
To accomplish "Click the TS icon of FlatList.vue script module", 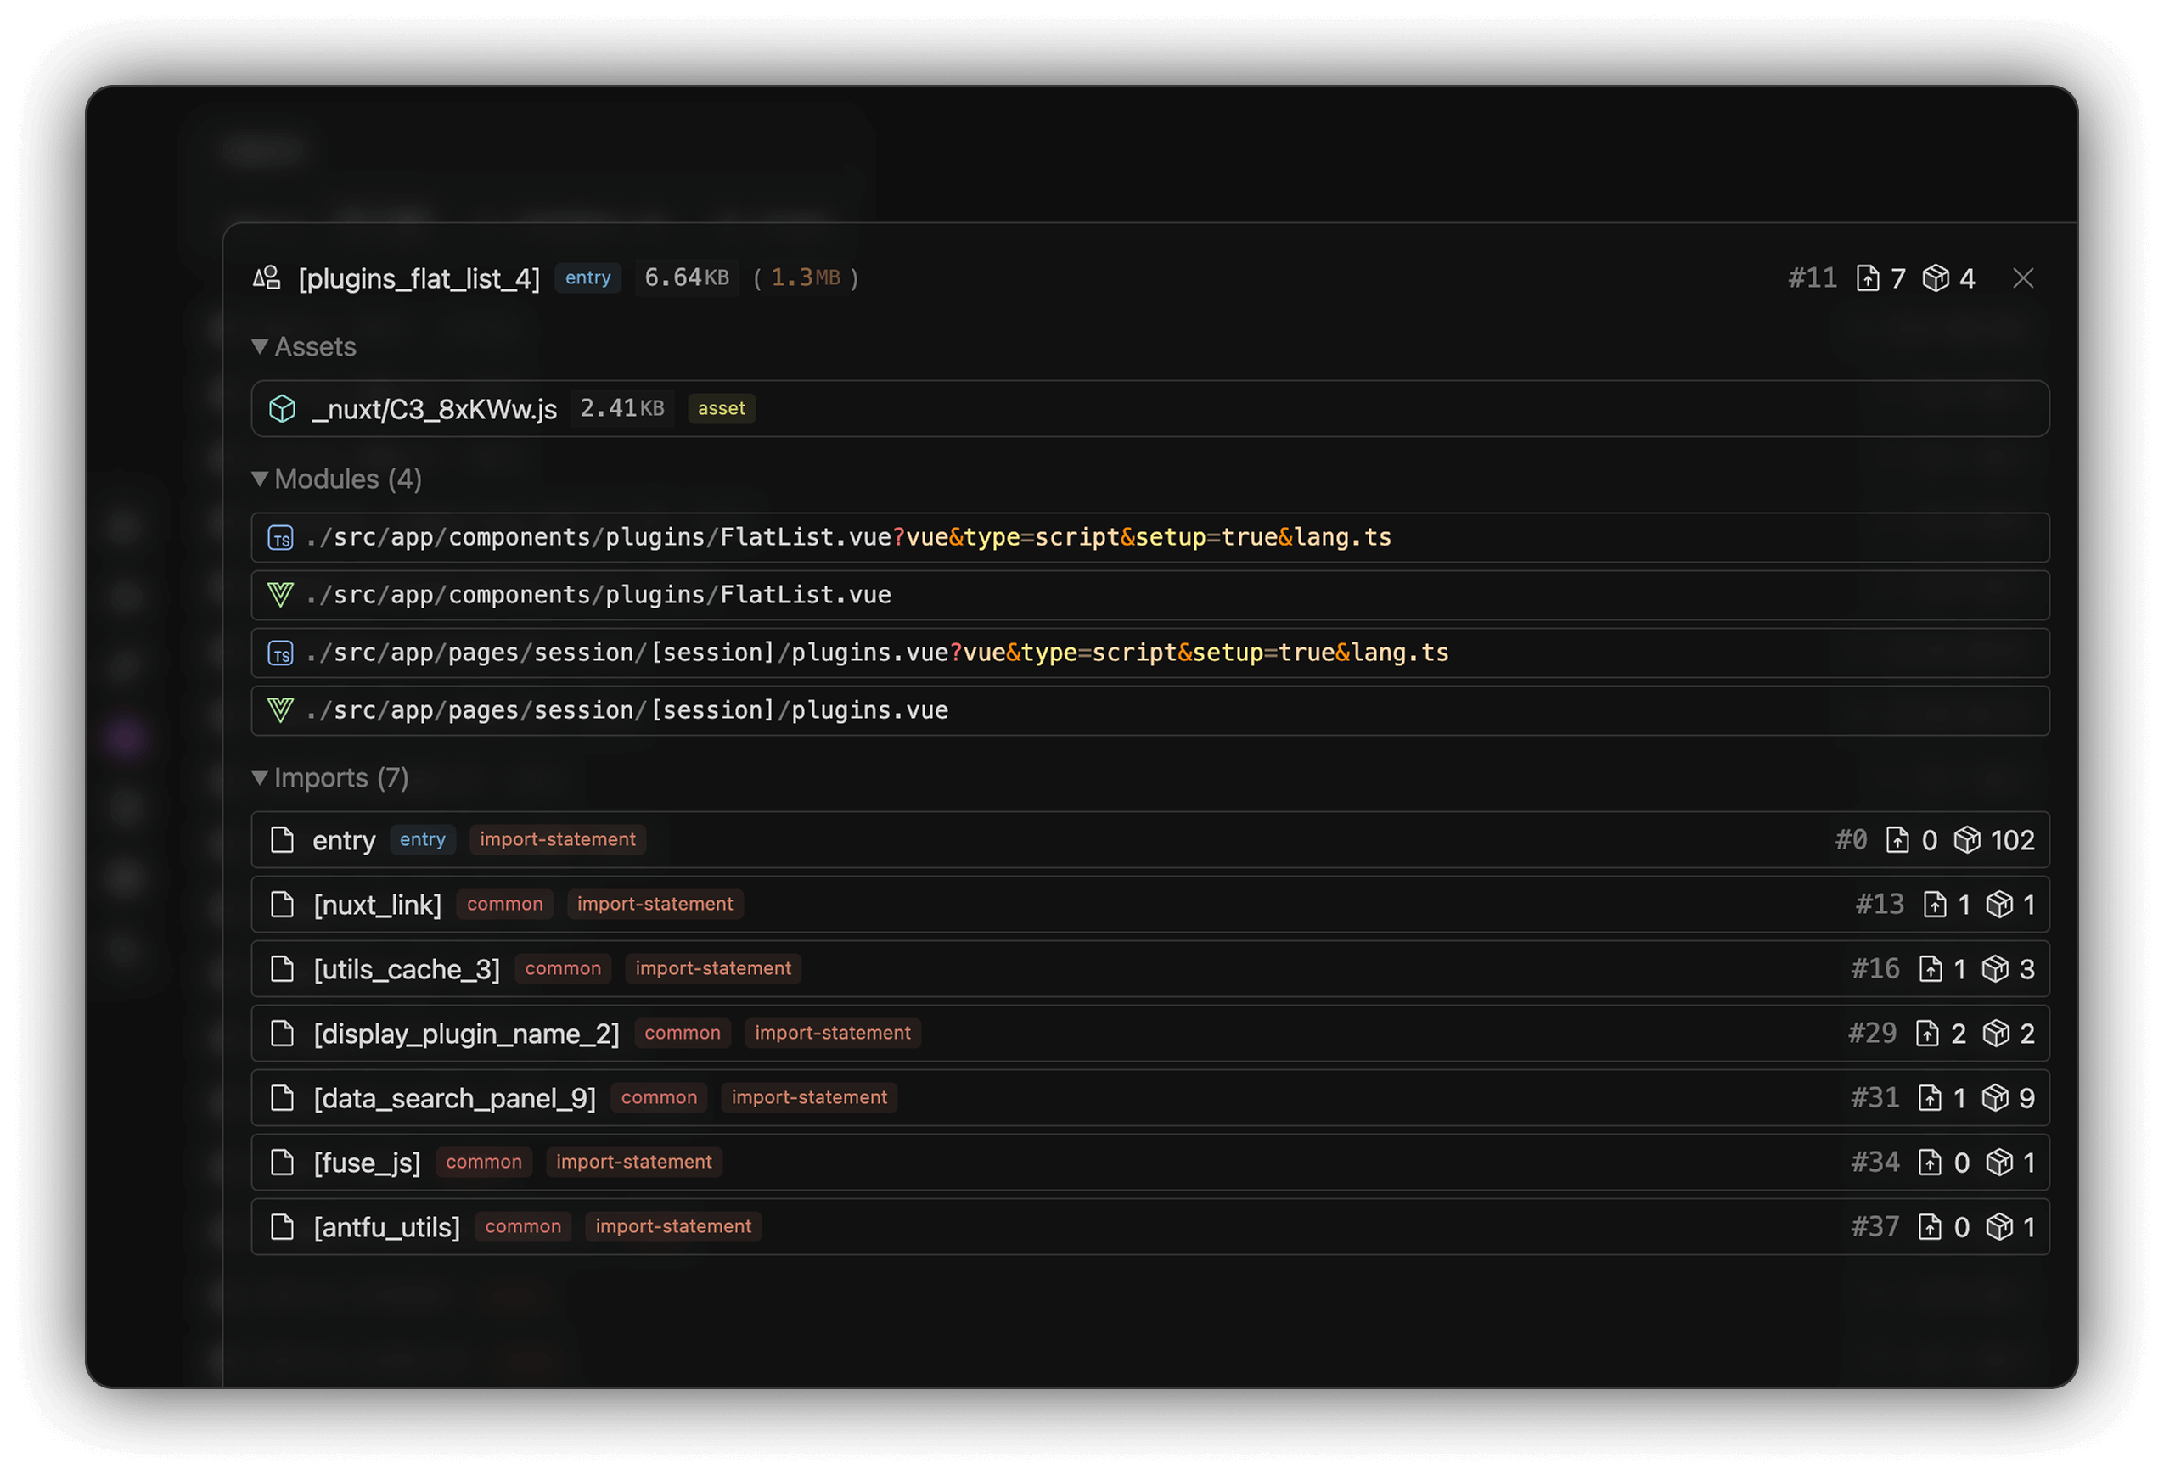I will click(x=280, y=538).
